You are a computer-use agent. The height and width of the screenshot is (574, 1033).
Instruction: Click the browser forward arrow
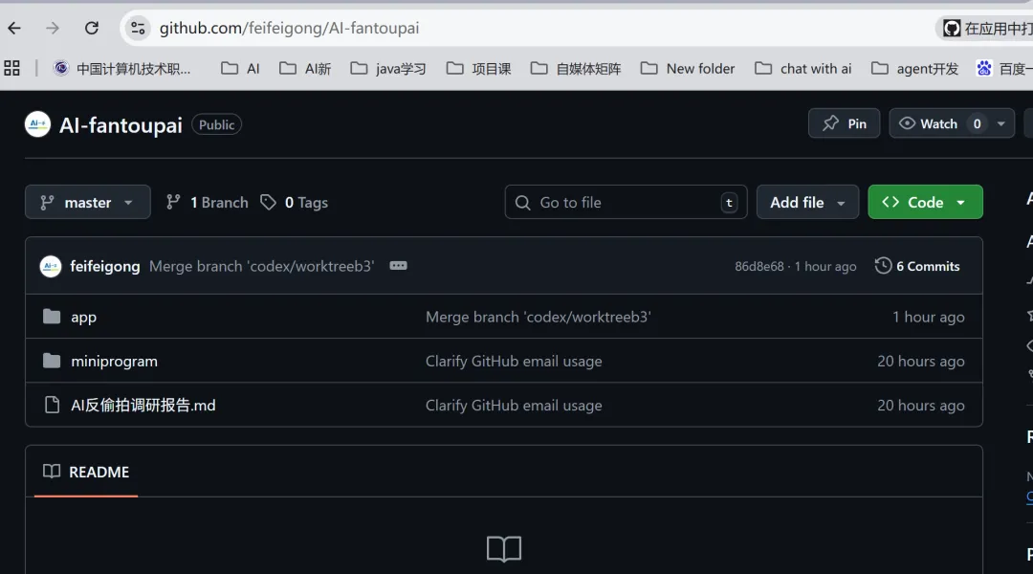tap(53, 28)
